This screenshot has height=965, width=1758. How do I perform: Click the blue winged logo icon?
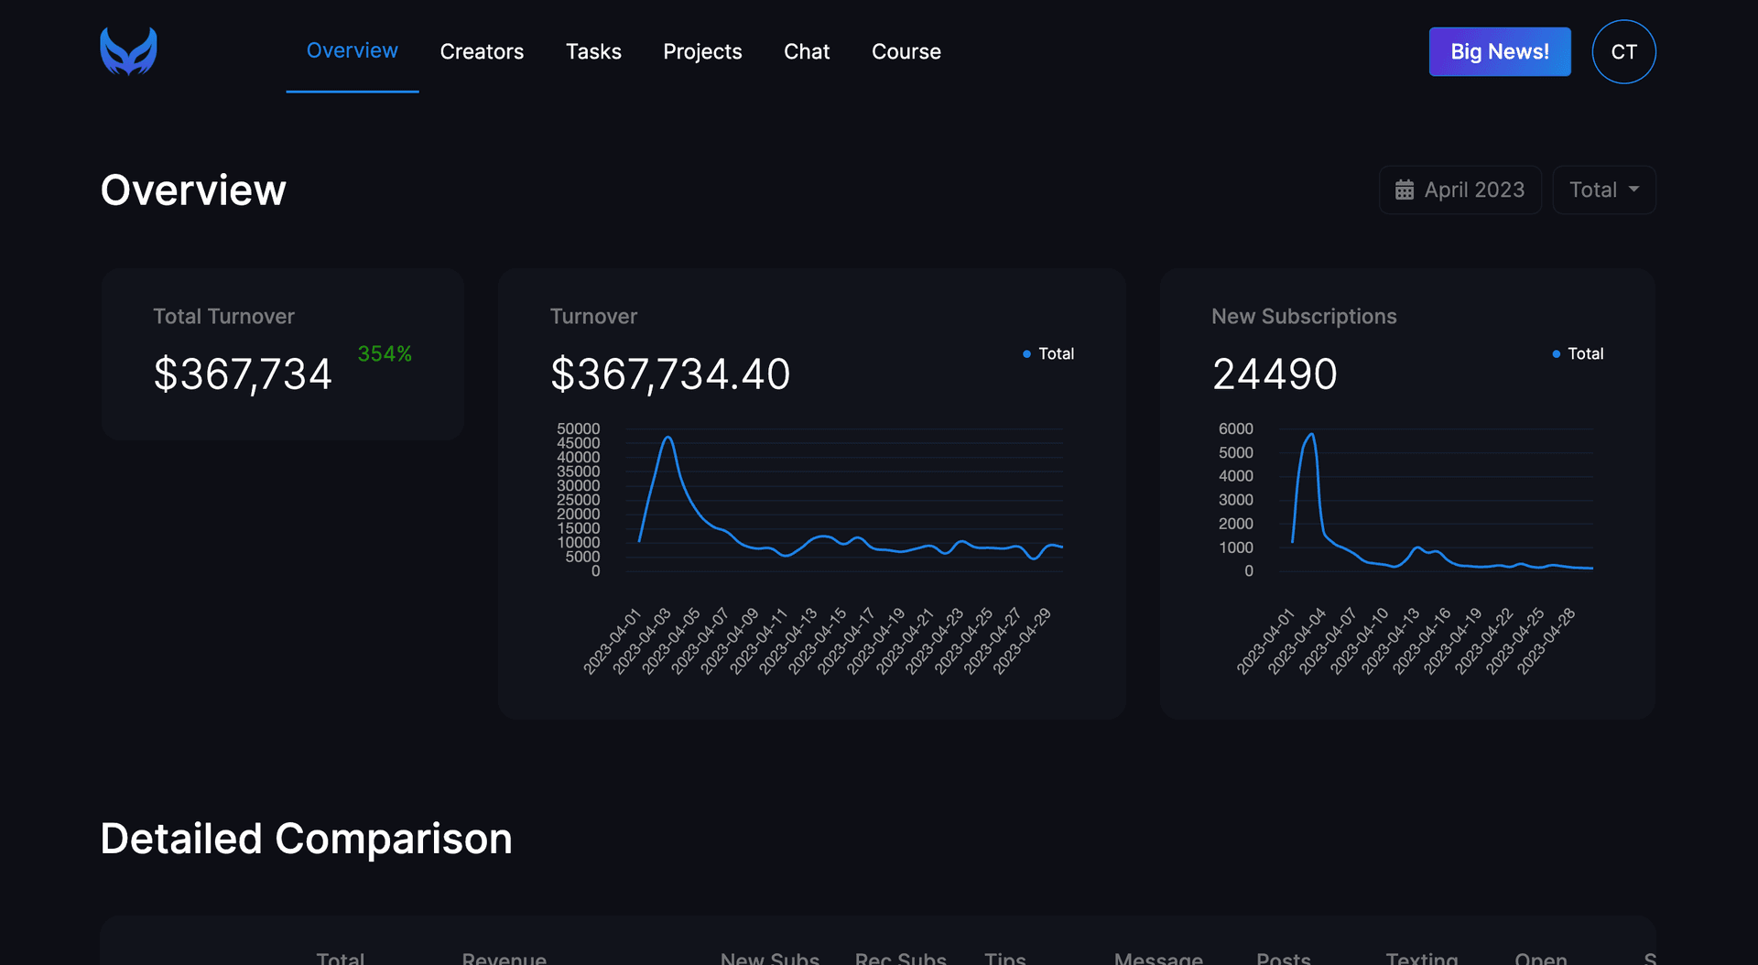[x=128, y=51]
